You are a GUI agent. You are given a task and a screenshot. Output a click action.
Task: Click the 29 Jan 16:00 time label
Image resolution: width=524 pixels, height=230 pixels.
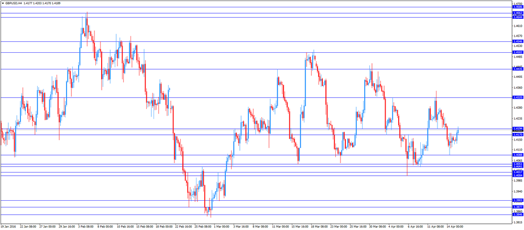point(67,226)
